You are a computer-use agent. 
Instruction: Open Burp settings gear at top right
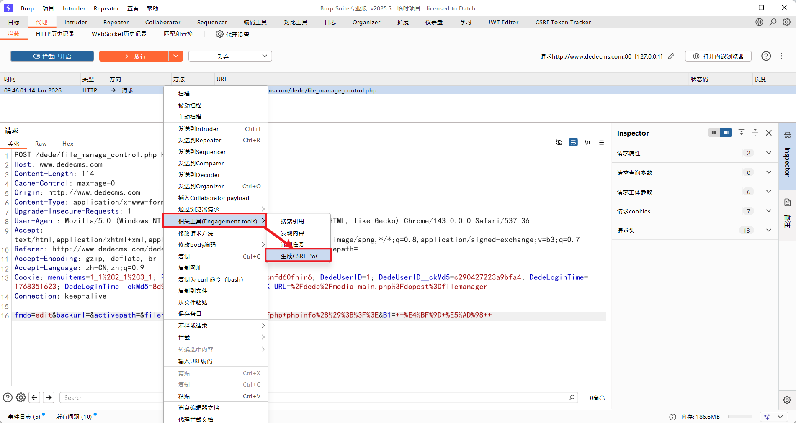pos(787,22)
